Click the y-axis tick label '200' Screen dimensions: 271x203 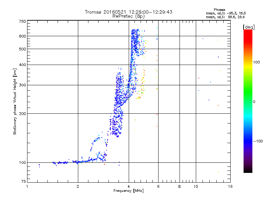(x=22, y=114)
